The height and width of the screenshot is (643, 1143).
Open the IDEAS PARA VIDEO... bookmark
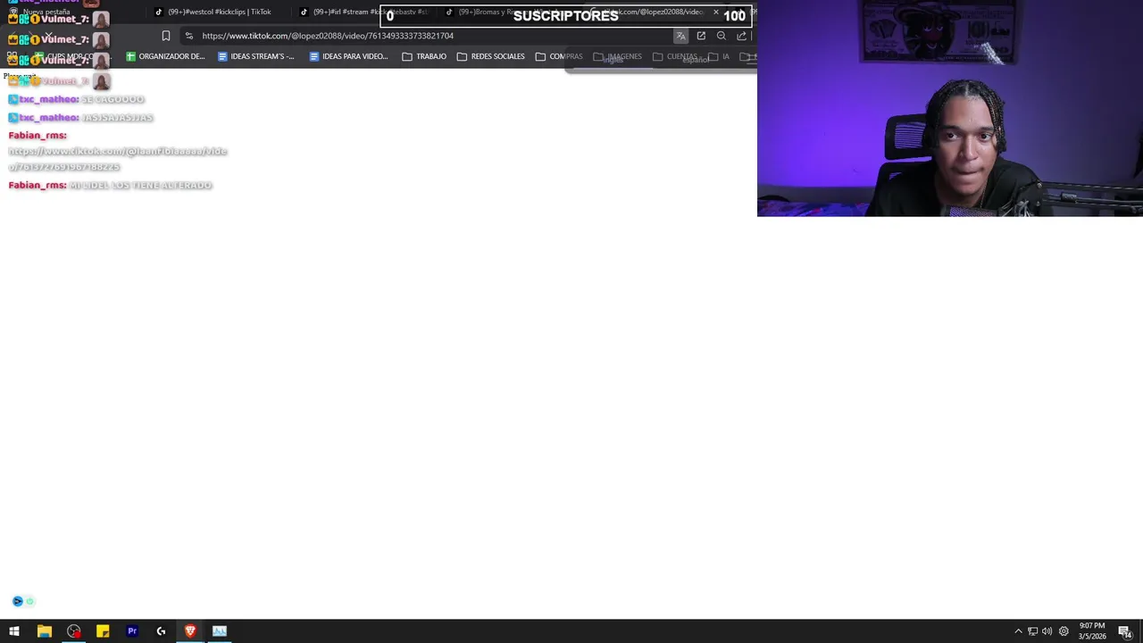[x=348, y=56]
